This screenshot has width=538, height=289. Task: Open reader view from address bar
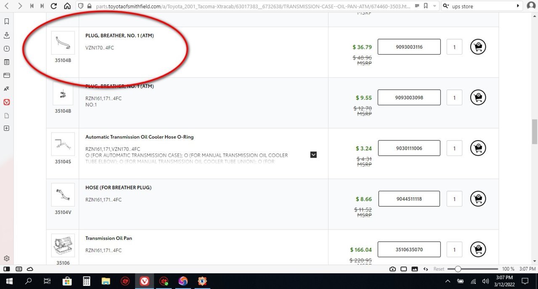tap(416, 6)
